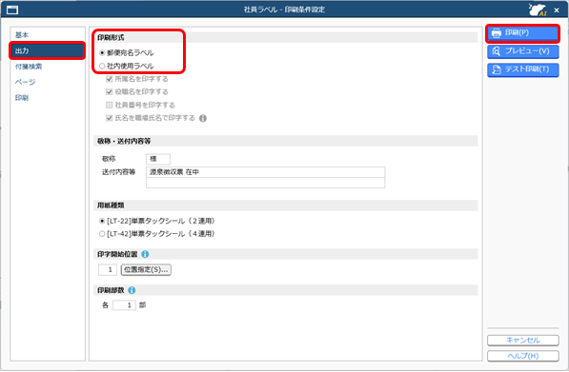Click 位置指定(S)... button

click(146, 270)
